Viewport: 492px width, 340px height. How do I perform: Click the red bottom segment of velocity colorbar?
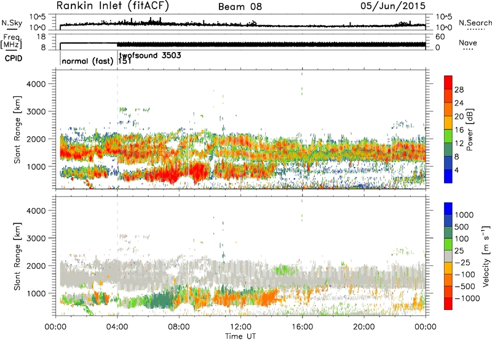(448, 304)
